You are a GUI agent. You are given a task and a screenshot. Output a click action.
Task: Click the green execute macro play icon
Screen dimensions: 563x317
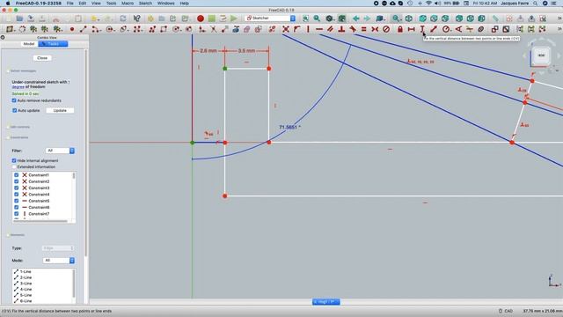click(x=234, y=18)
